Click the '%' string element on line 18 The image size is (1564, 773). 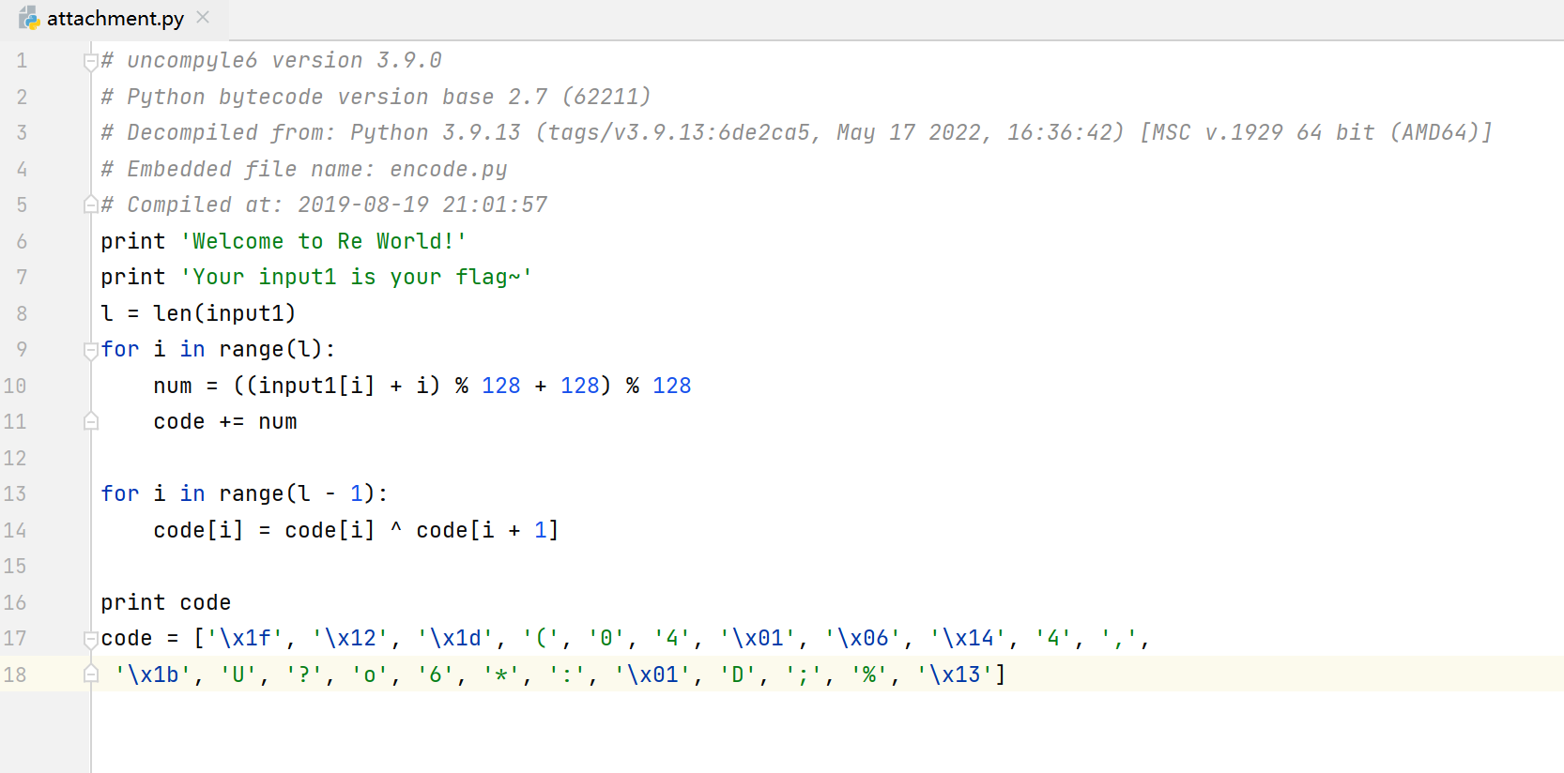tap(869, 674)
